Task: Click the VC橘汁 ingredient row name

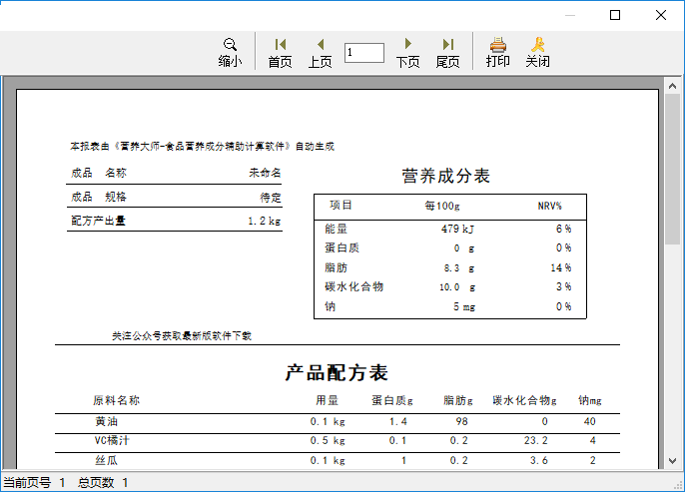Action: pos(112,440)
